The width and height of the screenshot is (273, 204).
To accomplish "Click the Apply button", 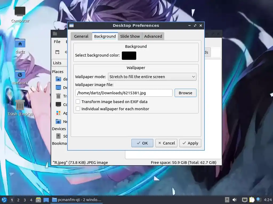I will (x=190, y=143).
